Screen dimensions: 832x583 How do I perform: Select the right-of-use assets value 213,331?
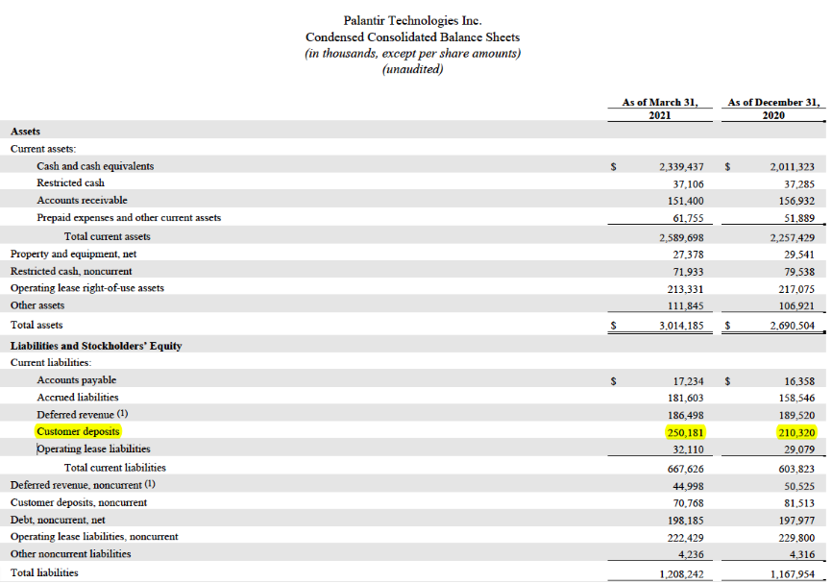point(686,289)
